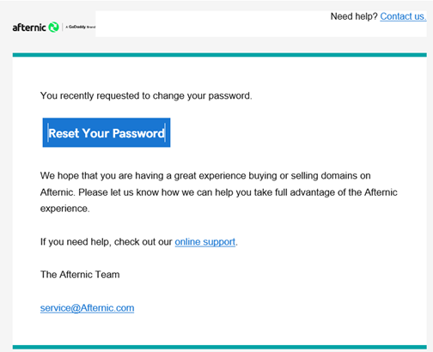Click "The Afternic Team" signature line
Viewport: 433px width, 352px height.
tap(80, 275)
